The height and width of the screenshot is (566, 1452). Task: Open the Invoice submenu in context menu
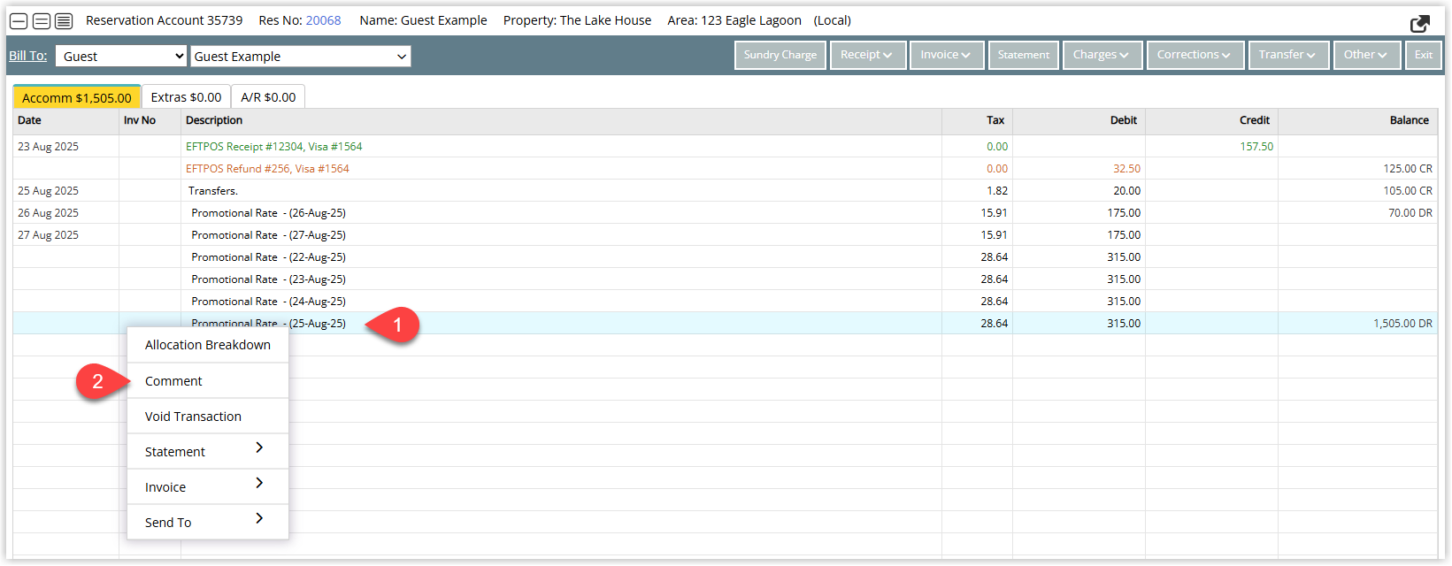coord(208,487)
